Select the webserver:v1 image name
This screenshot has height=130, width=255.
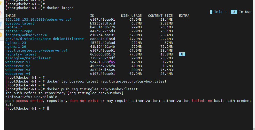(18, 62)
